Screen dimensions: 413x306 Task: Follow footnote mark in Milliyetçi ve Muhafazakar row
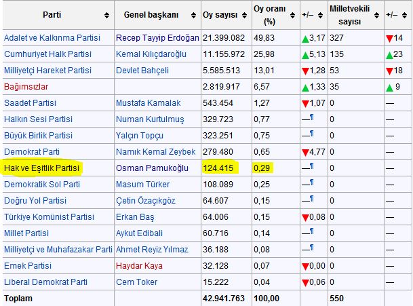[x=312, y=247]
